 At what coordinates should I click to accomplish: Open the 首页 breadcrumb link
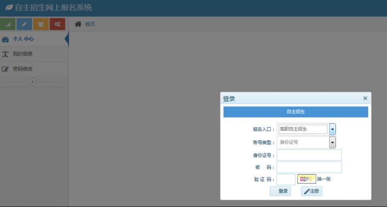click(x=90, y=24)
